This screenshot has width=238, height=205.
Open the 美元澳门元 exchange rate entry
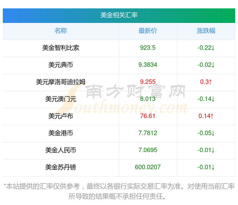(x=61, y=99)
